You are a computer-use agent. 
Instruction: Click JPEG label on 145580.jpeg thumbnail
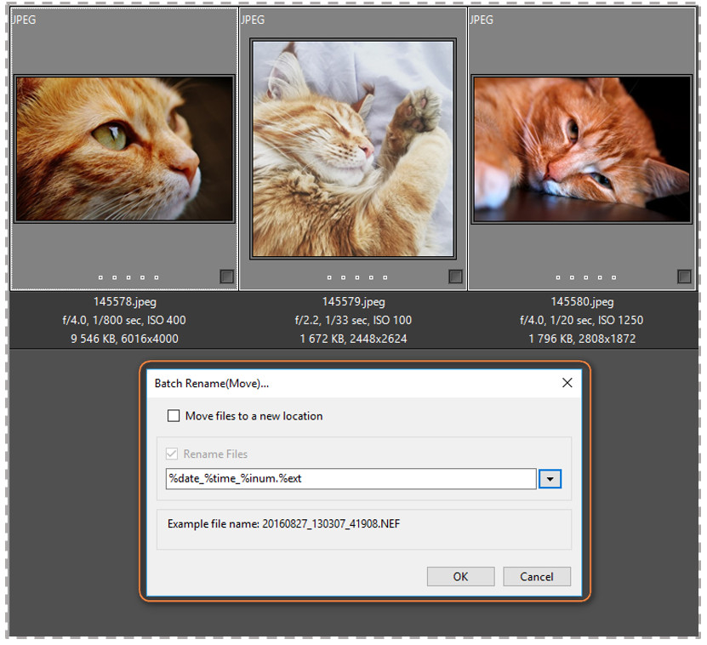pos(481,20)
